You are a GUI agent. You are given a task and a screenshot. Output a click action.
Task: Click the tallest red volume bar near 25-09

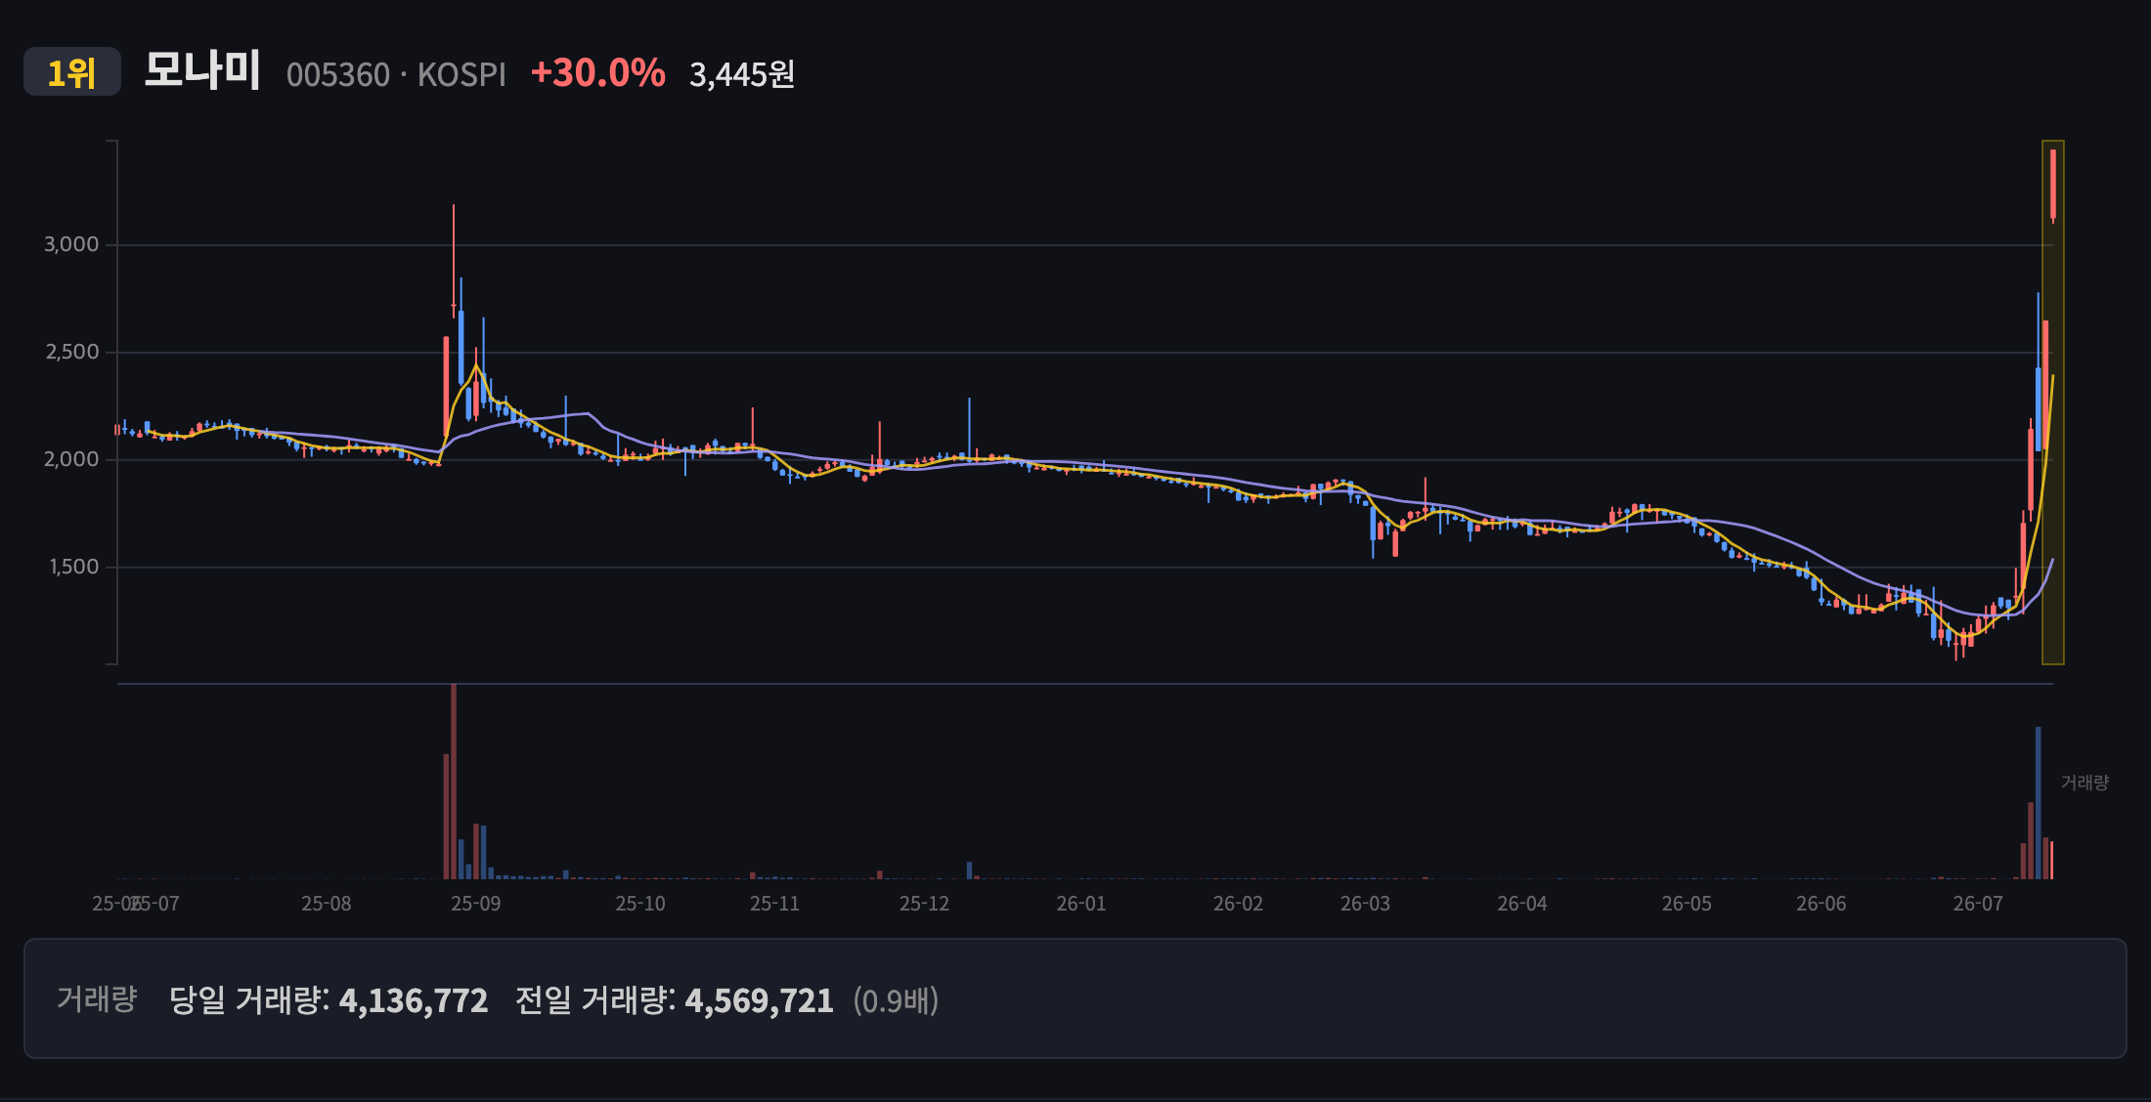tap(454, 782)
